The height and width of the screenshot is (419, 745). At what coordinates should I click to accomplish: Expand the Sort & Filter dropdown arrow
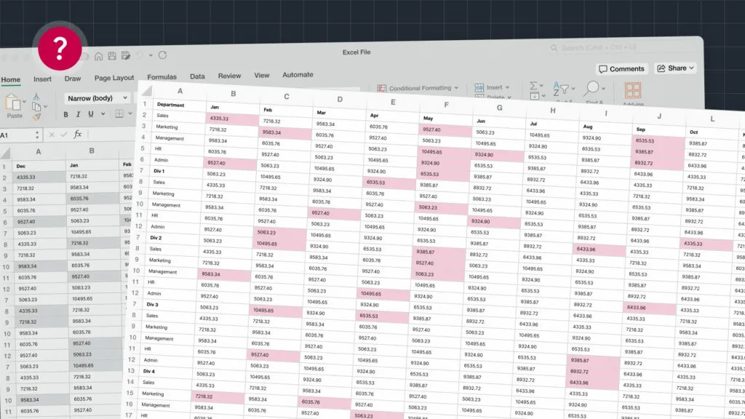point(573,89)
